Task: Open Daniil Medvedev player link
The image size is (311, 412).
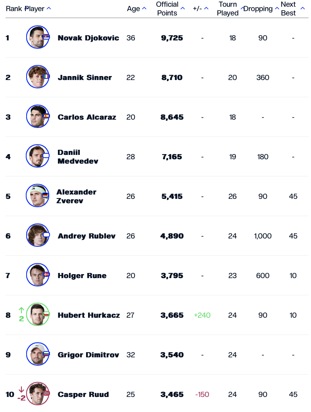Action: (x=78, y=157)
